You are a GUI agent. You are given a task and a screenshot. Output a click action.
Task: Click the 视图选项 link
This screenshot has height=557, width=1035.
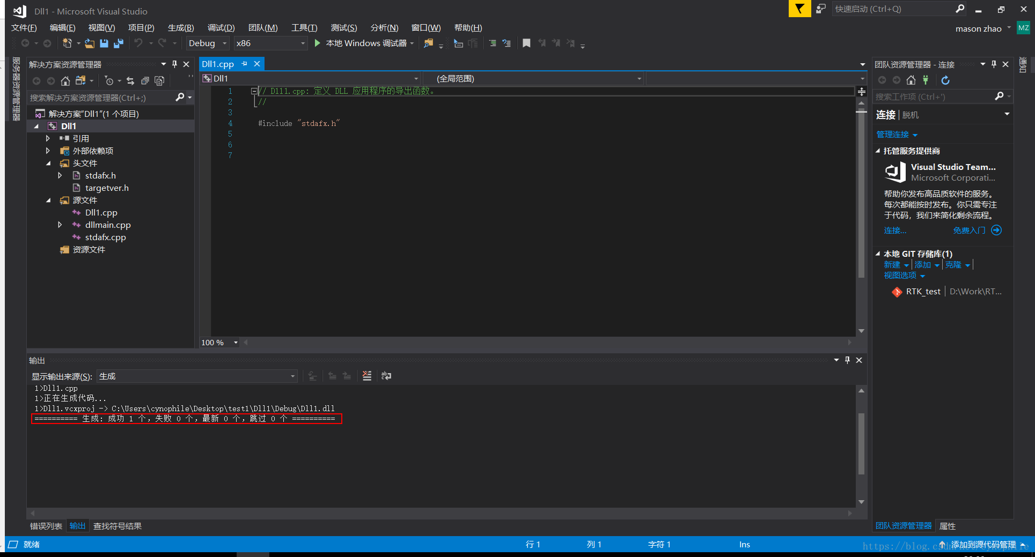(x=900, y=275)
